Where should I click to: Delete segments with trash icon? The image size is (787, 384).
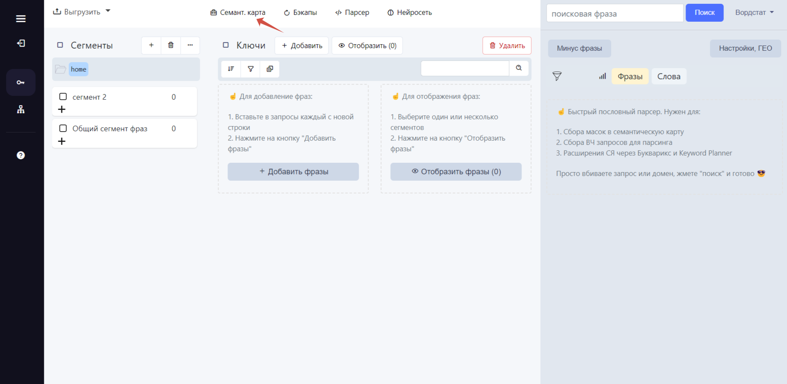171,45
